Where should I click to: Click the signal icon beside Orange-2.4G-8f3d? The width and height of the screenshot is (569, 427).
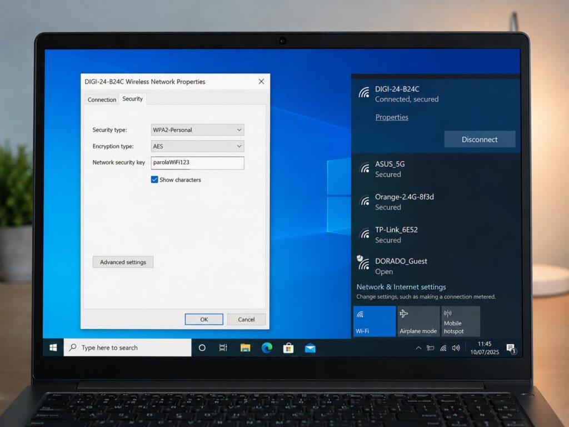pos(365,201)
